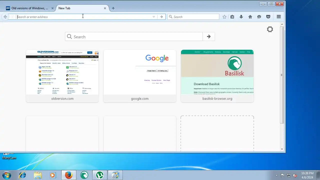
Task: Click the vertical scrollbar thumb
Action: [282, 75]
